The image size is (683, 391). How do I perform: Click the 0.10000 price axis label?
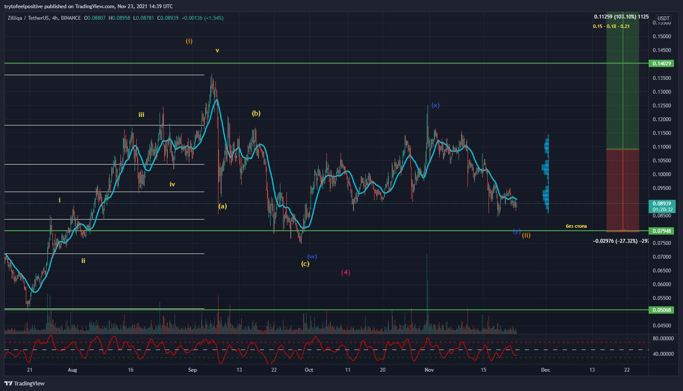[x=661, y=174]
